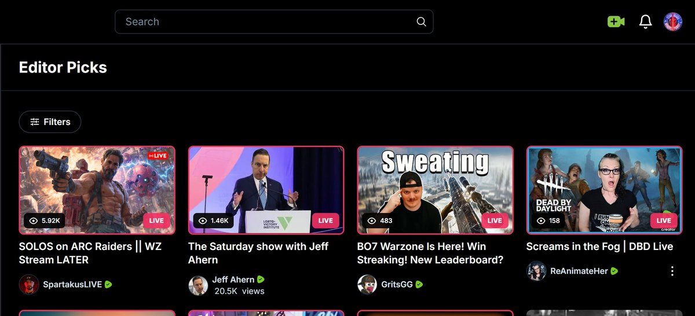Image resolution: width=695 pixels, height=316 pixels.
Task: Open the Dead by Daylight stream thumbnail
Action: point(605,190)
